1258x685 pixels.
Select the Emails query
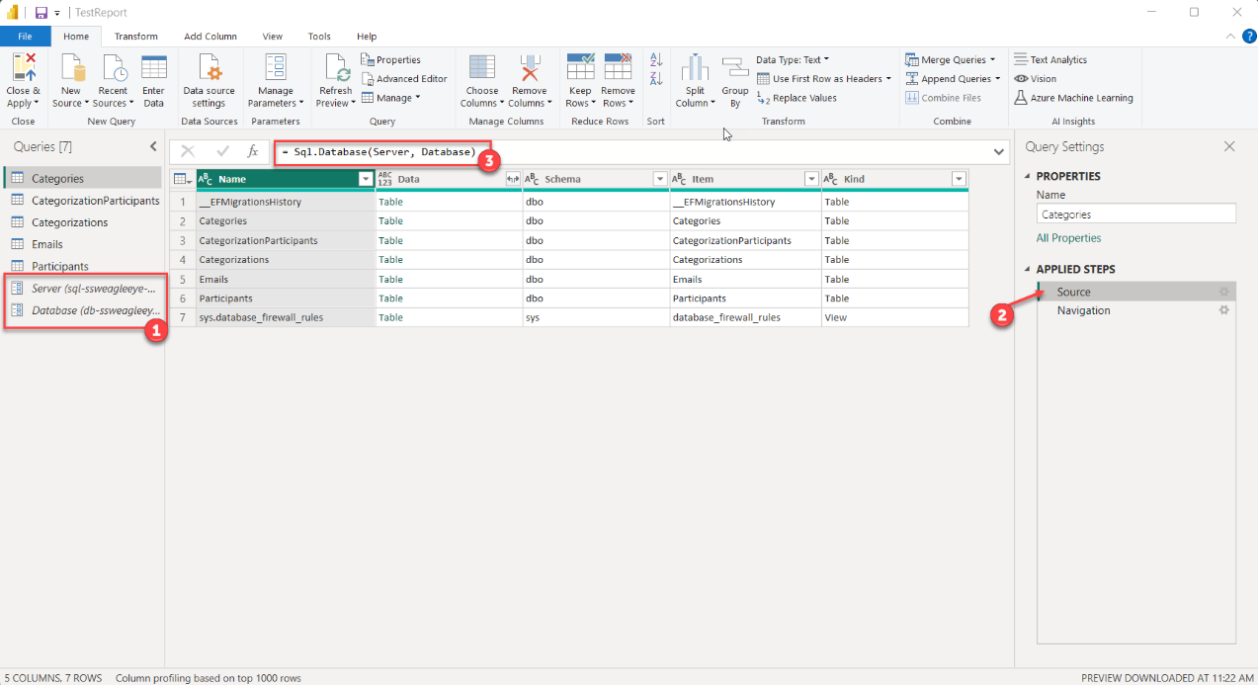click(x=46, y=244)
